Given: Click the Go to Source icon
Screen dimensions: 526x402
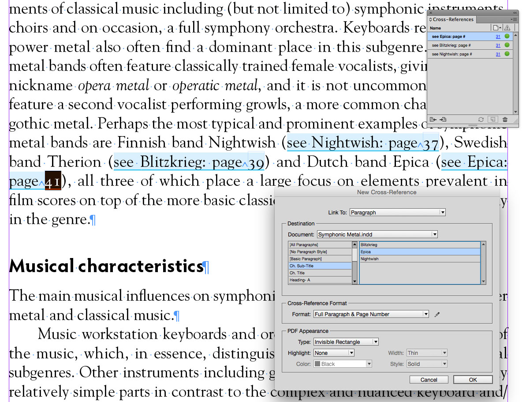Looking at the screenshot, I should pos(433,119).
